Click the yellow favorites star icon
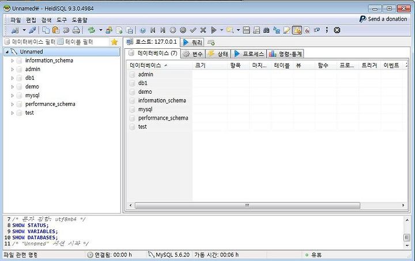 [114, 42]
